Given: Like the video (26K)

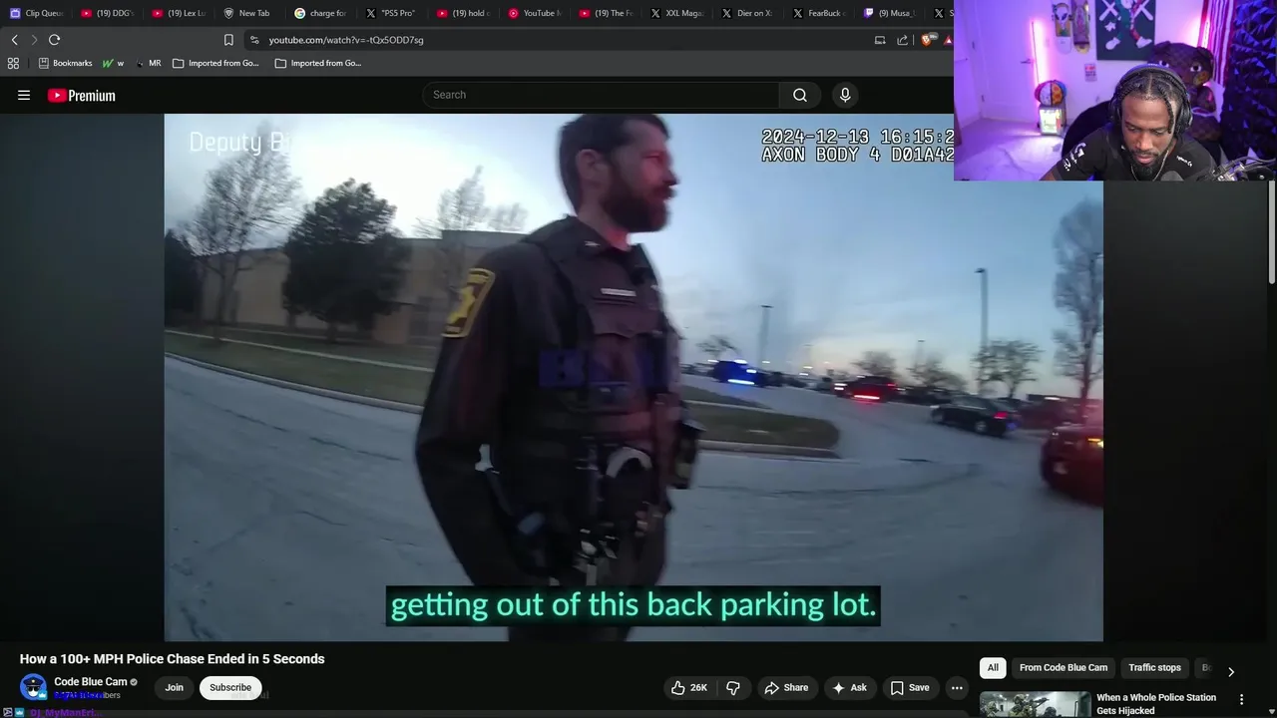Looking at the screenshot, I should 689,688.
